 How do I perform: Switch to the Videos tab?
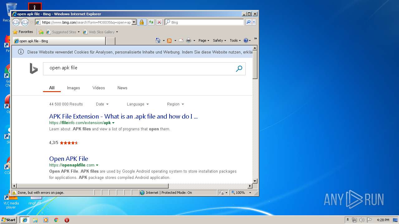(99, 88)
